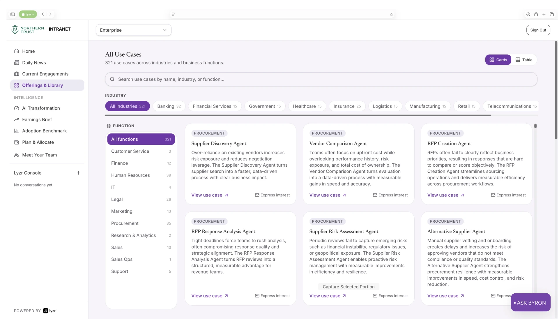The width and height of the screenshot is (559, 319).
Task: View use case for RFP Creation Agent
Action: [x=446, y=195]
